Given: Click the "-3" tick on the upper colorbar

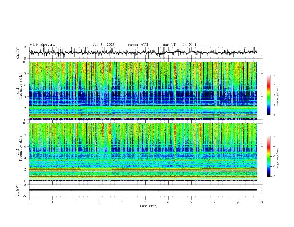Looking at the screenshot, I should click(x=274, y=75).
